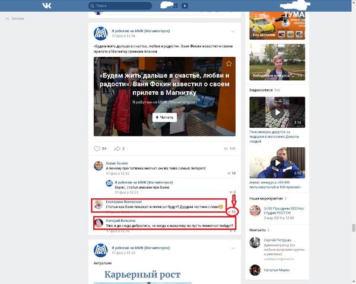Open Сергей Петруша contact avatar
356x284 pixels.
(255, 243)
